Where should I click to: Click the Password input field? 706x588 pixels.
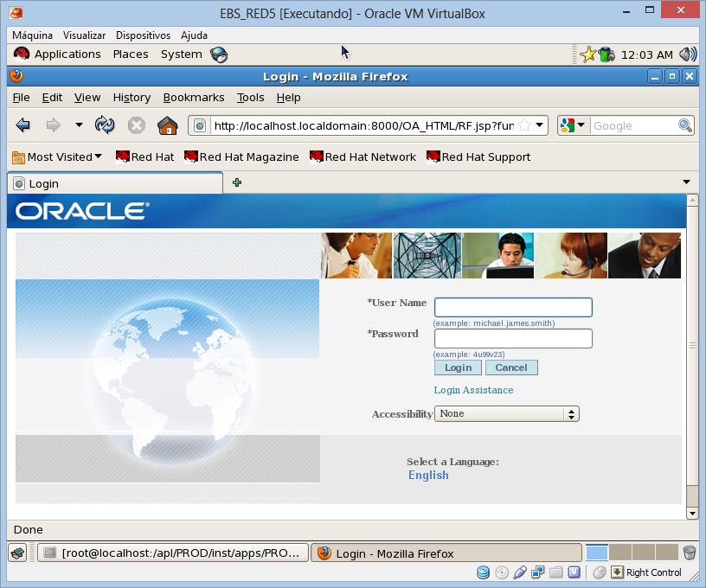pos(513,338)
